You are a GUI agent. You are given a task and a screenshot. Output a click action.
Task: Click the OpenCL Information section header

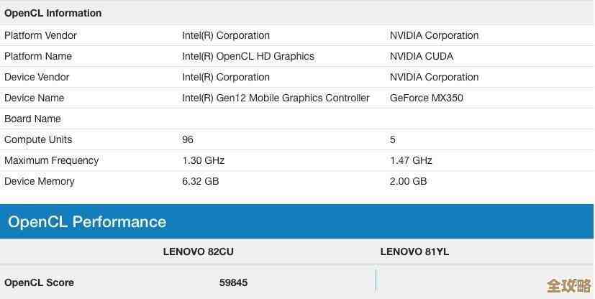click(53, 13)
